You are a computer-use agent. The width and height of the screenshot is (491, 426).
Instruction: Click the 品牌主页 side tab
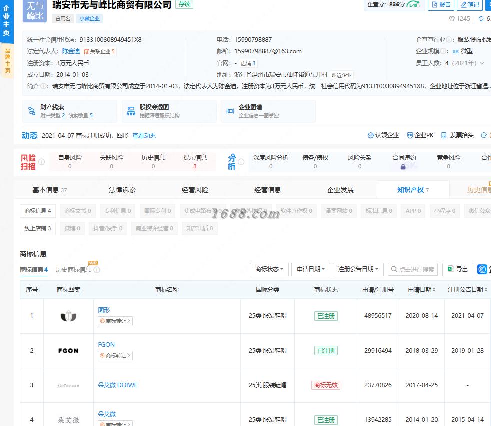coord(8,61)
